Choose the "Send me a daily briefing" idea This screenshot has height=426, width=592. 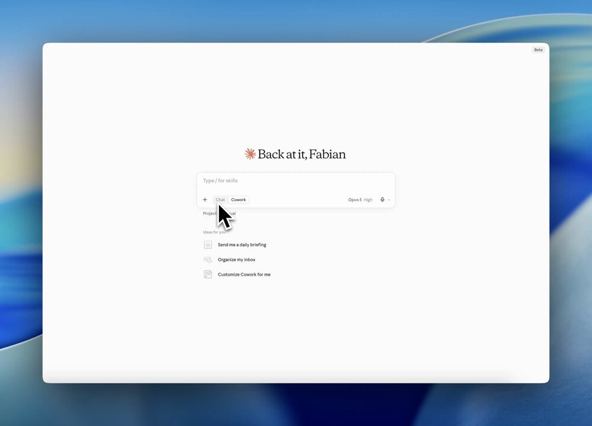[235, 245]
